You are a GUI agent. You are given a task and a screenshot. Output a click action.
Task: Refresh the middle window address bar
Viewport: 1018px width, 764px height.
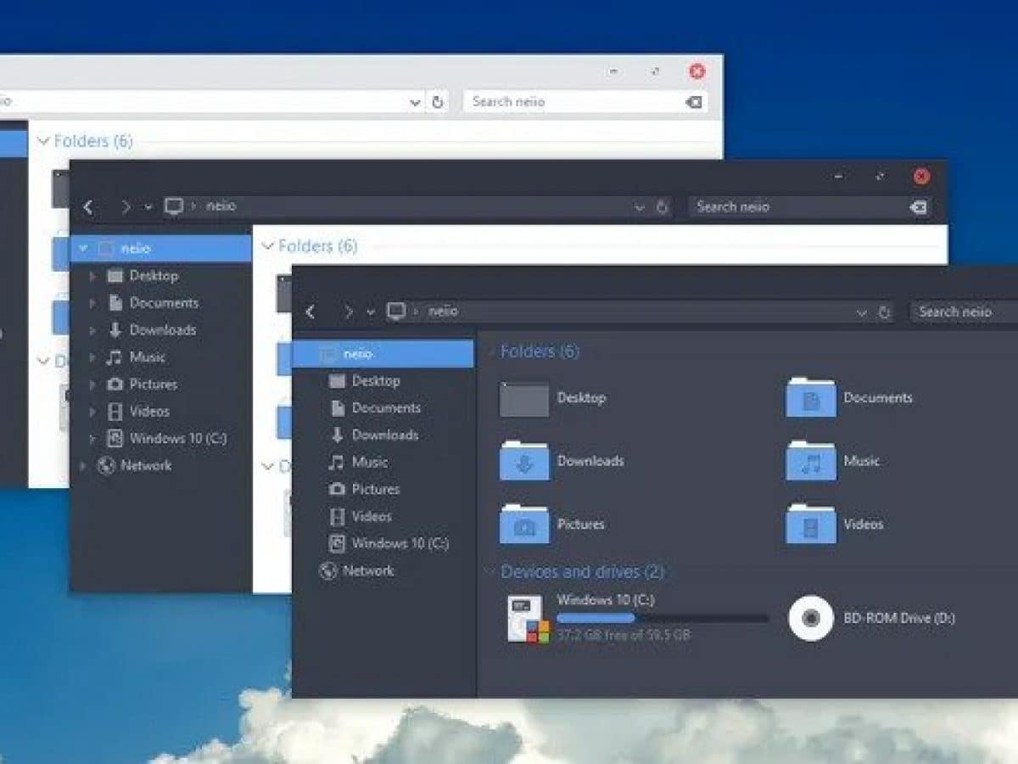(x=663, y=206)
